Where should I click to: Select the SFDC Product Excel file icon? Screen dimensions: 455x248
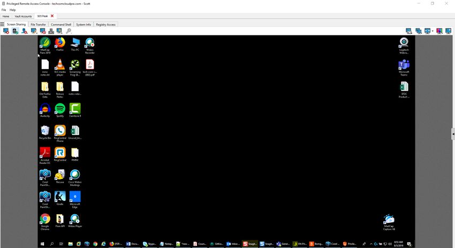(x=404, y=89)
